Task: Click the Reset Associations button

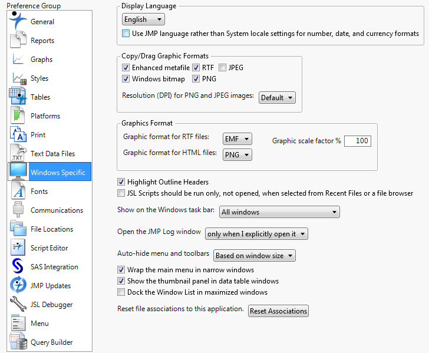Action: pos(278,311)
